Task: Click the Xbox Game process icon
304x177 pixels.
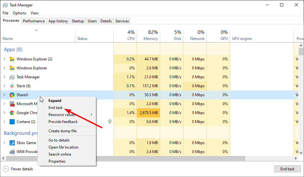Action: (x=12, y=143)
